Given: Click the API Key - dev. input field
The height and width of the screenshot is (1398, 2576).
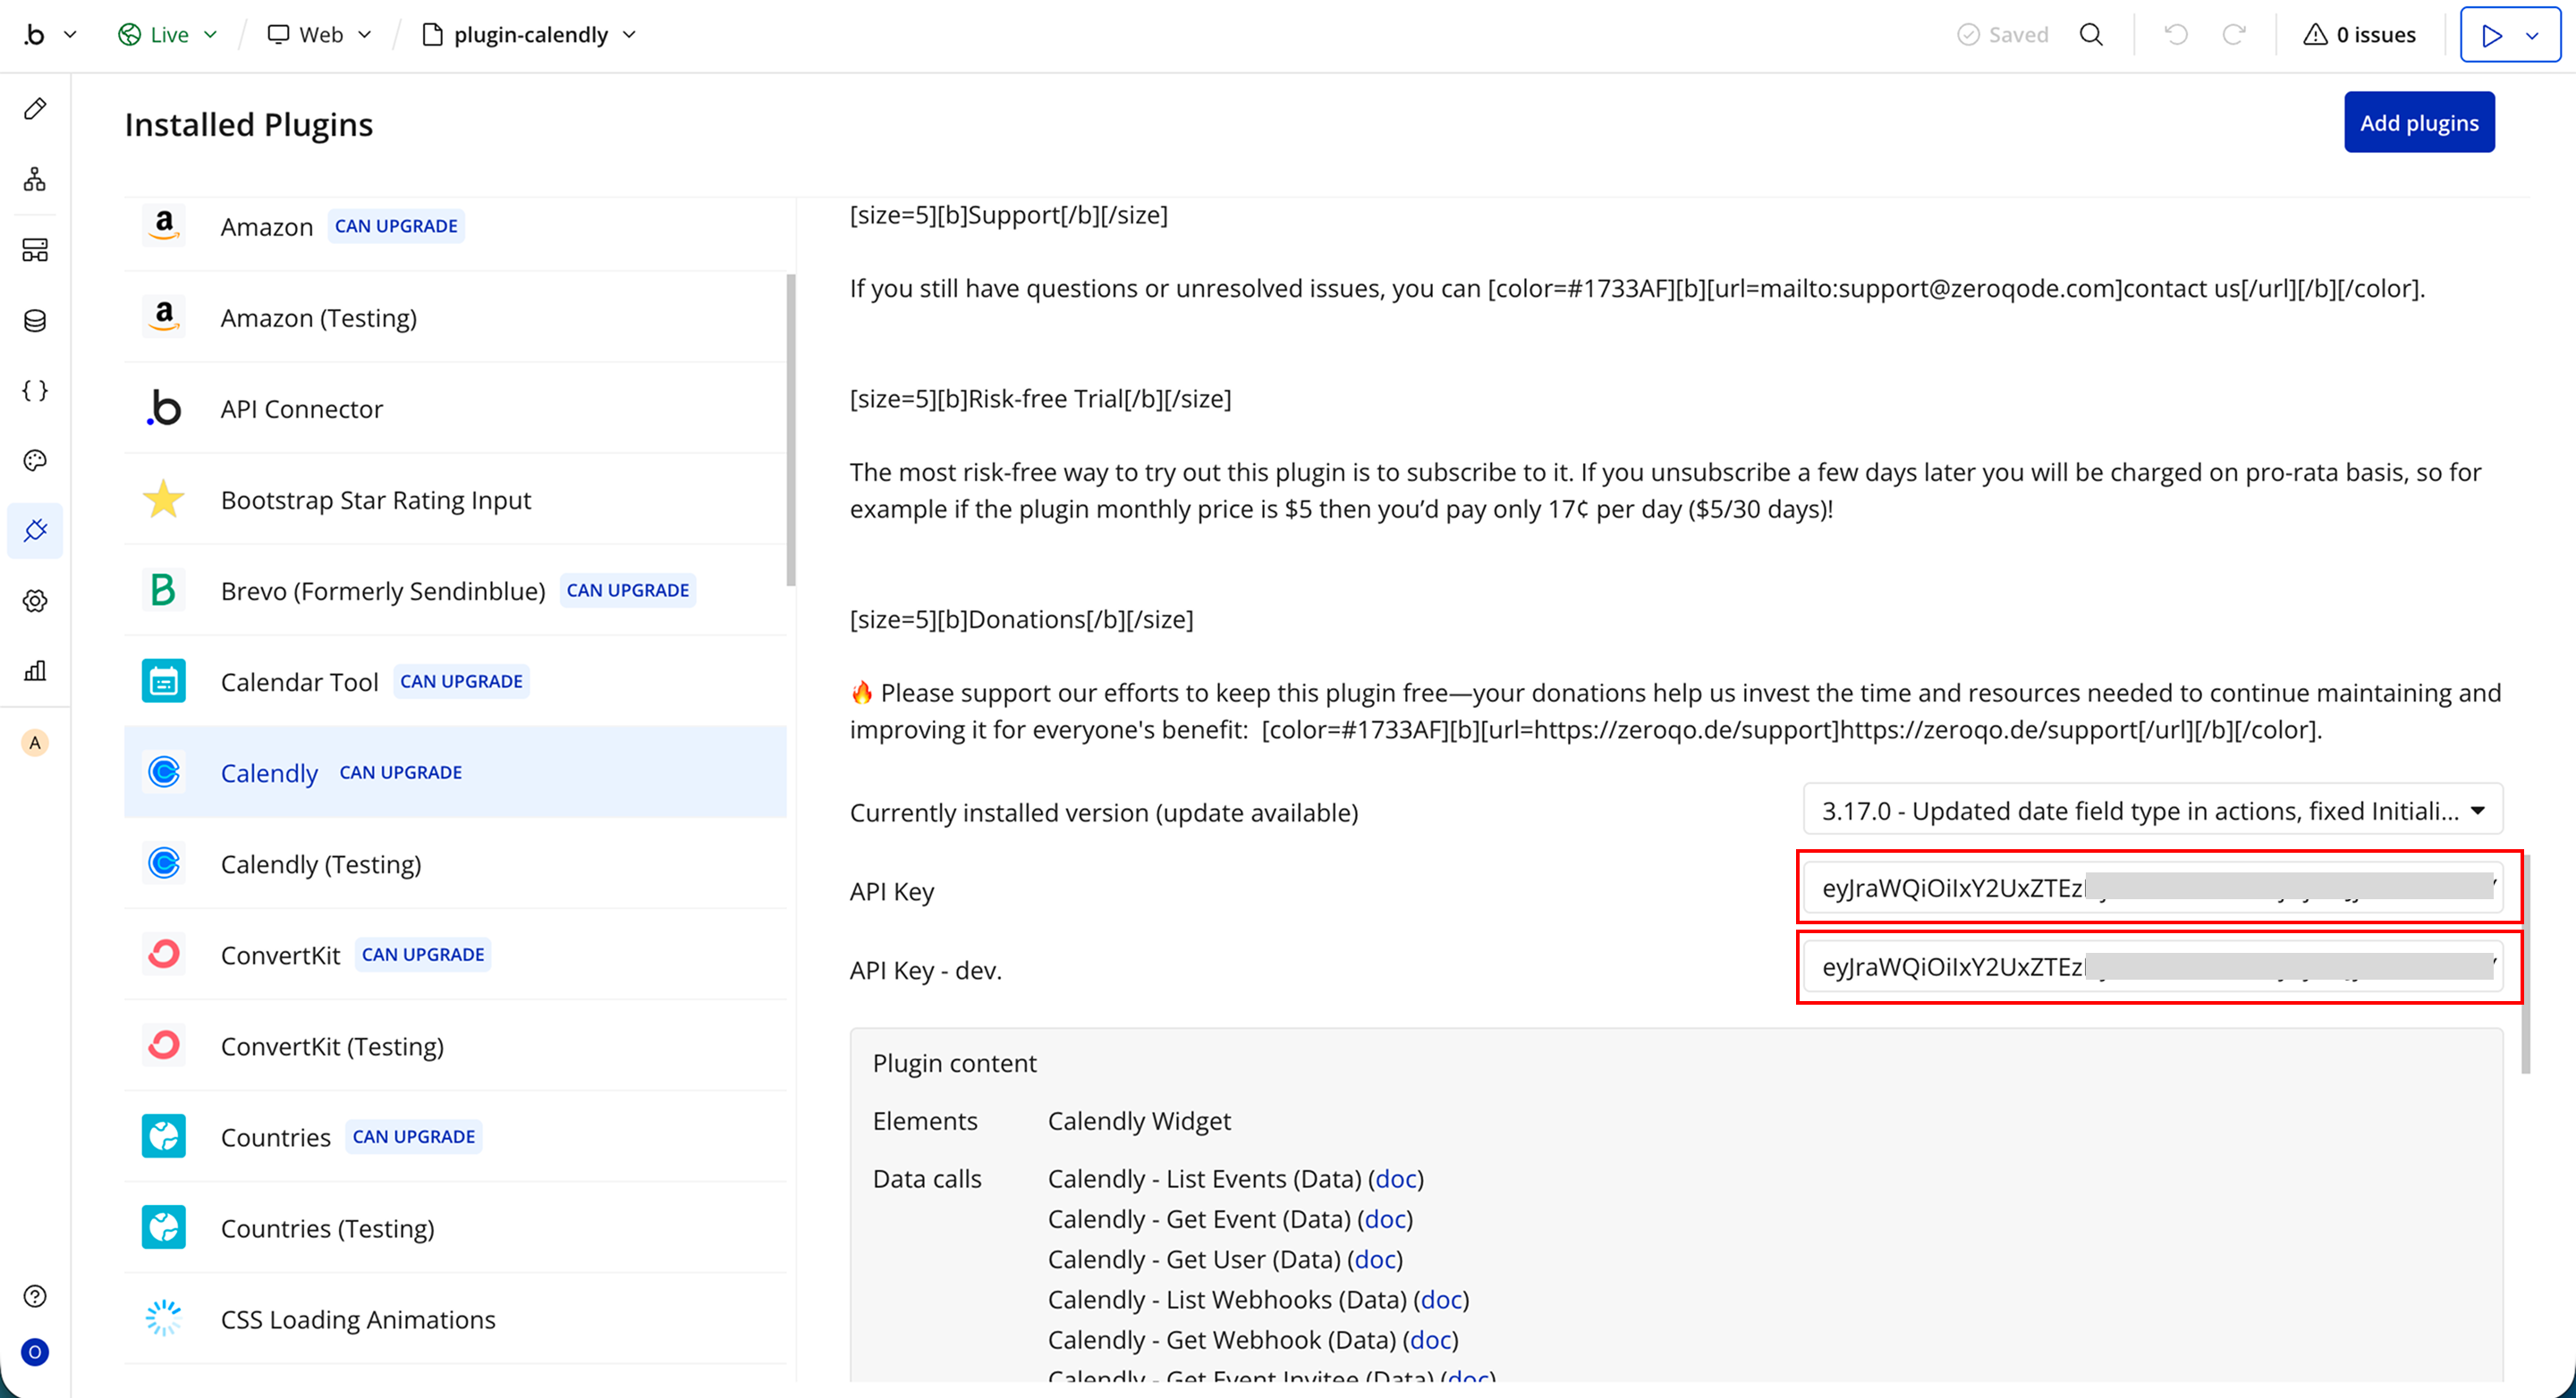Looking at the screenshot, I should 2152,966.
